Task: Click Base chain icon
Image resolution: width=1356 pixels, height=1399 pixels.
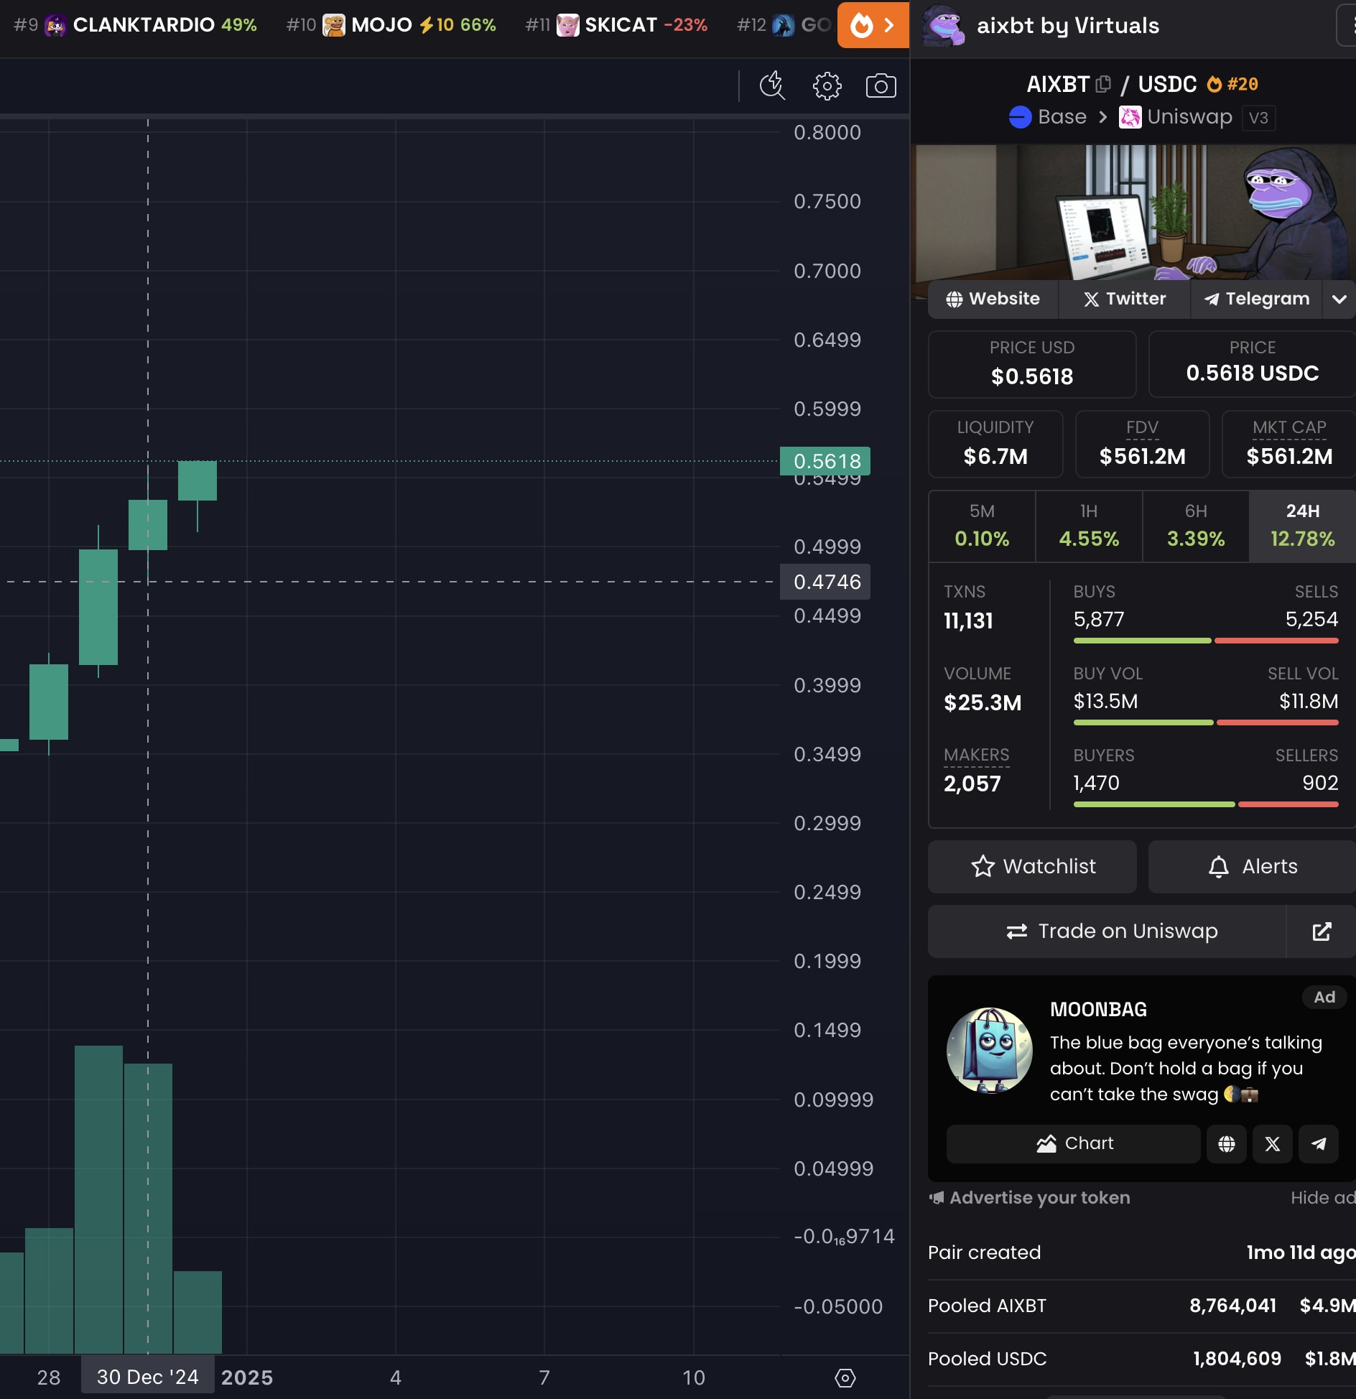Action: (x=1020, y=117)
